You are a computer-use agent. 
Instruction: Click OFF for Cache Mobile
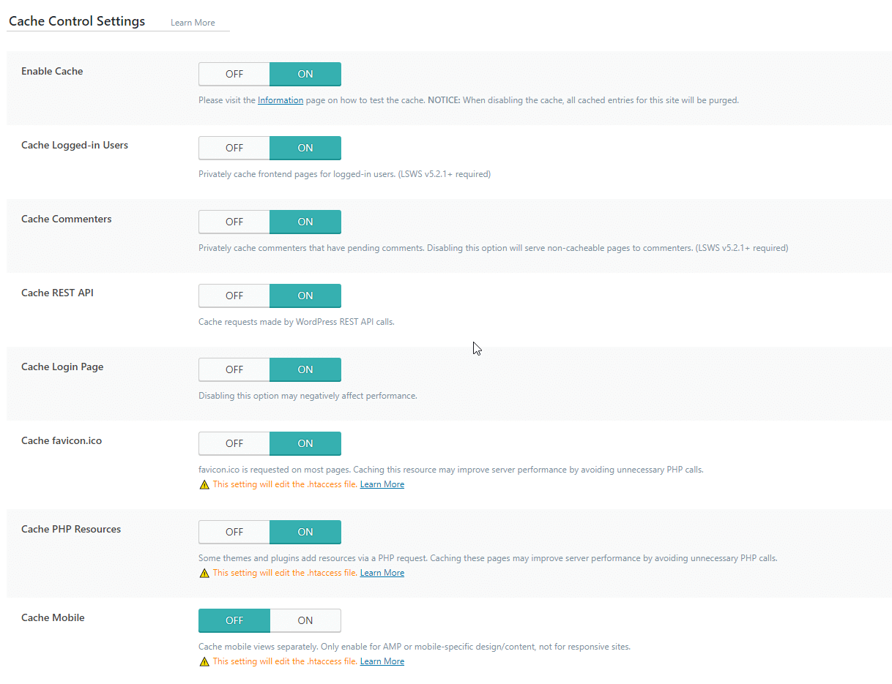[x=234, y=620]
